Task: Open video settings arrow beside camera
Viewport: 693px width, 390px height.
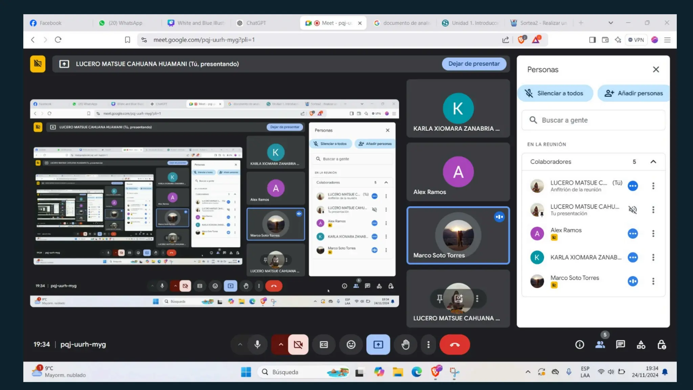Action: (x=281, y=345)
